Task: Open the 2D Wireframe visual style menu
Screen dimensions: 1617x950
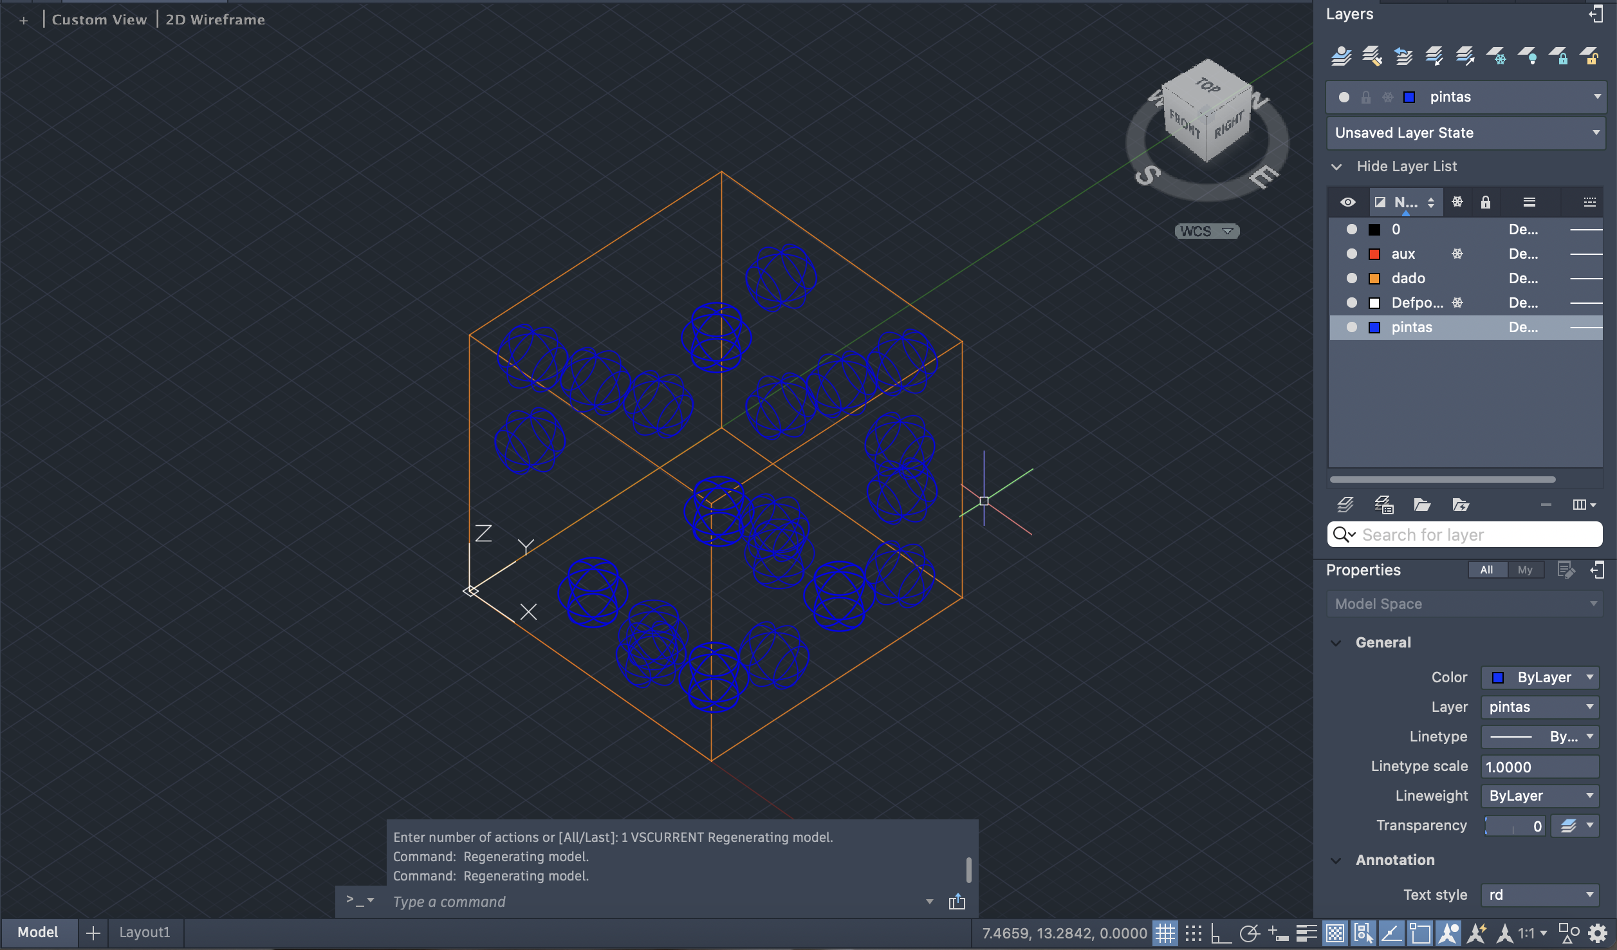Action: [x=215, y=20]
